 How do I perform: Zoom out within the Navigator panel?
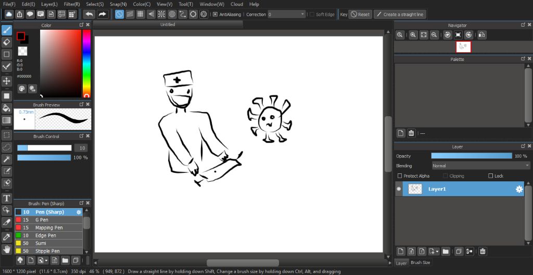click(x=434, y=35)
